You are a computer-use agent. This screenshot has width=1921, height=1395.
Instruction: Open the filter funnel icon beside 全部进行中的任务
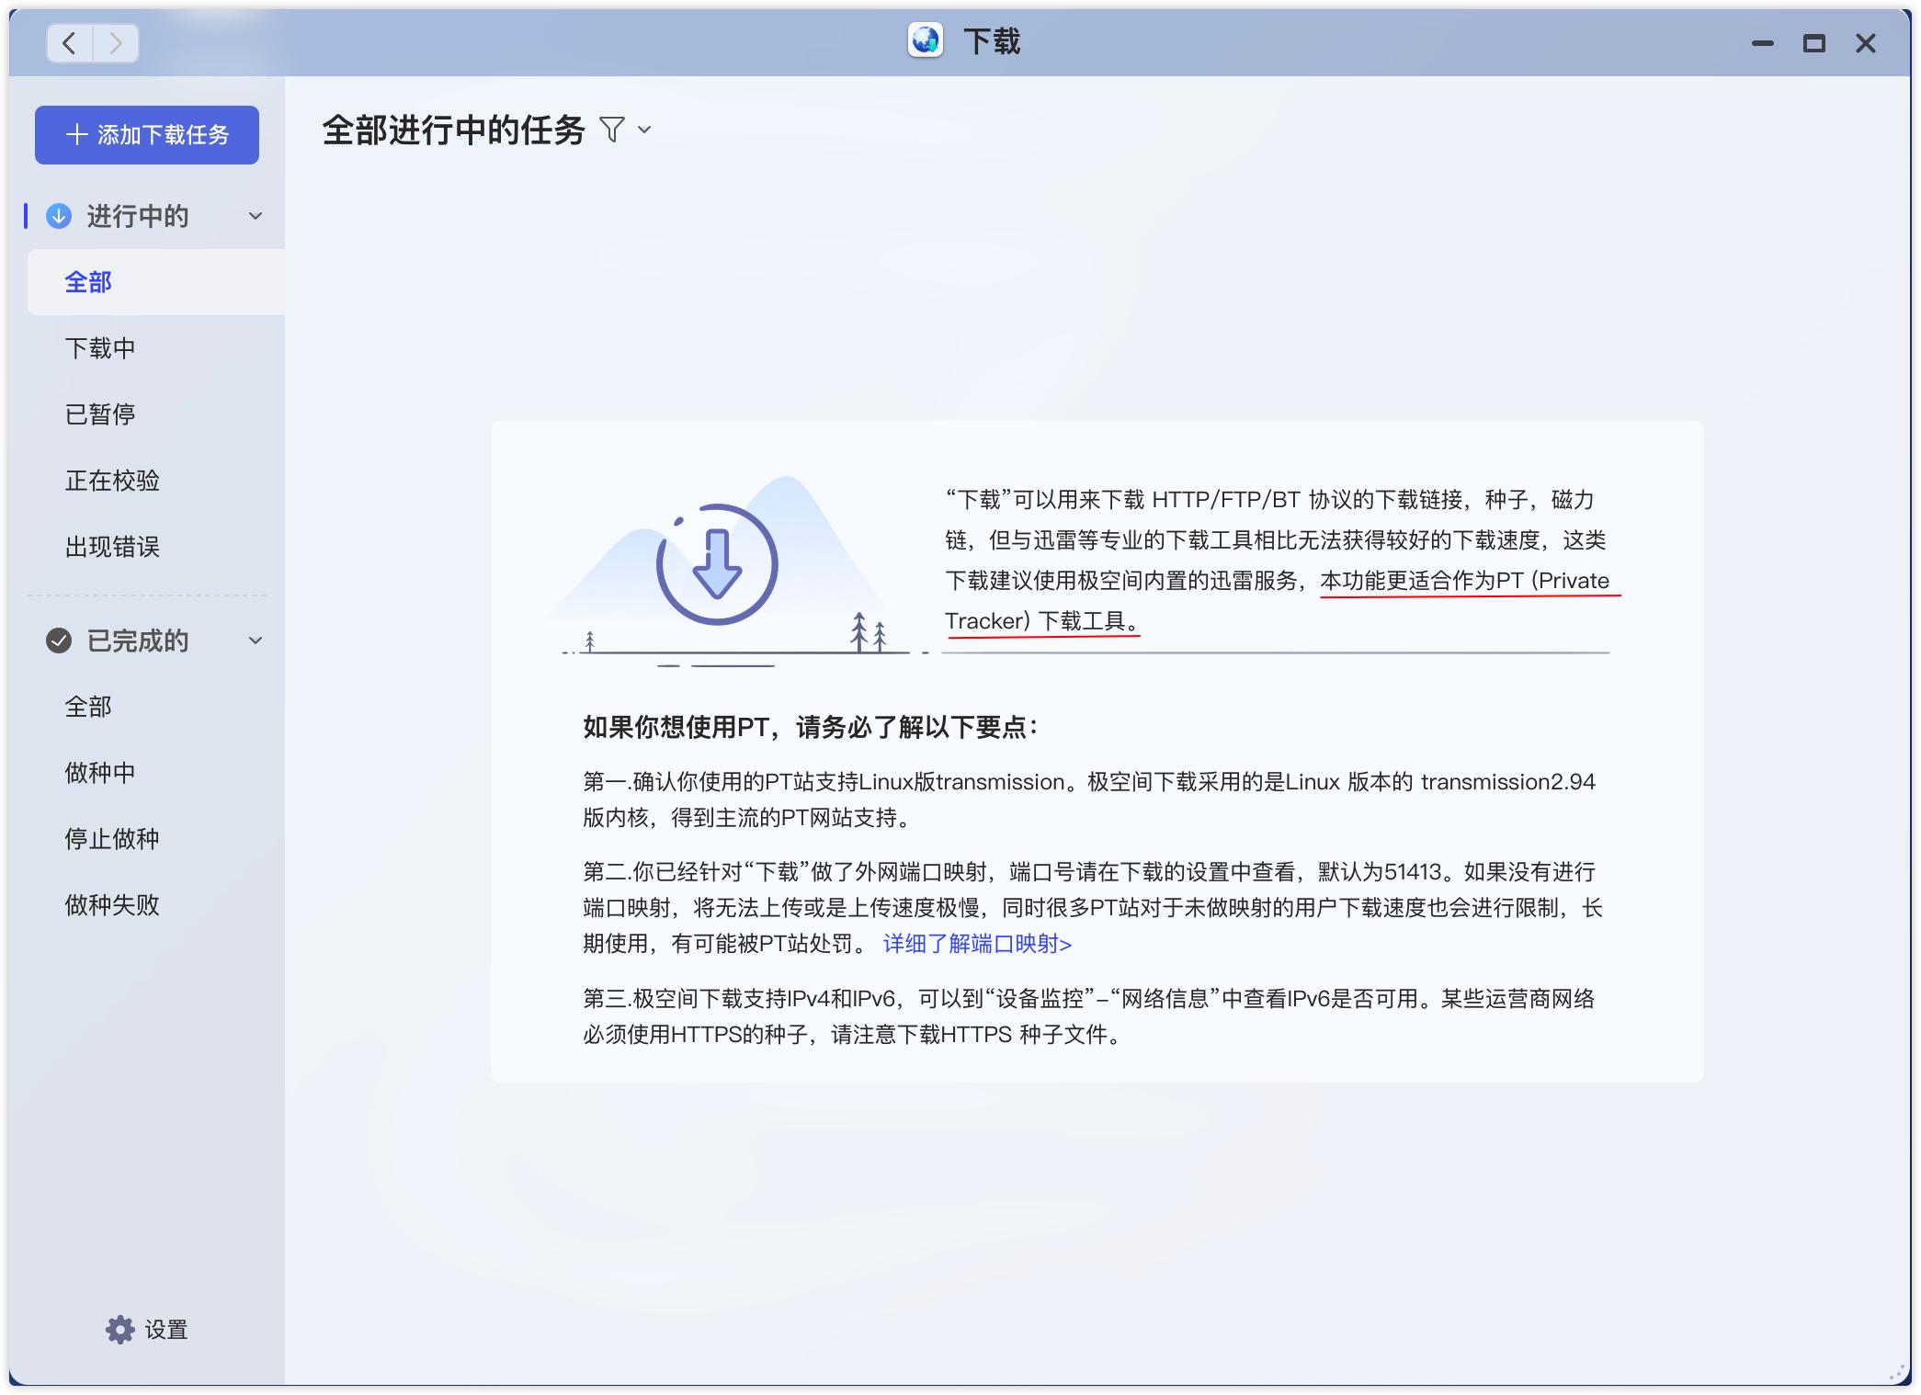pyautogui.click(x=610, y=130)
